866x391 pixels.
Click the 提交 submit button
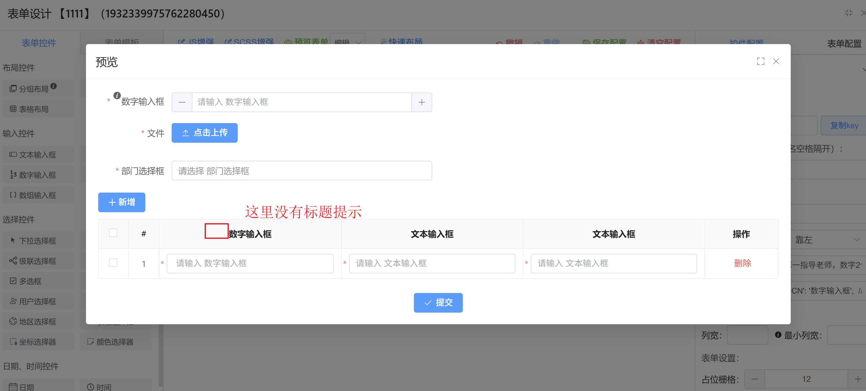(438, 303)
